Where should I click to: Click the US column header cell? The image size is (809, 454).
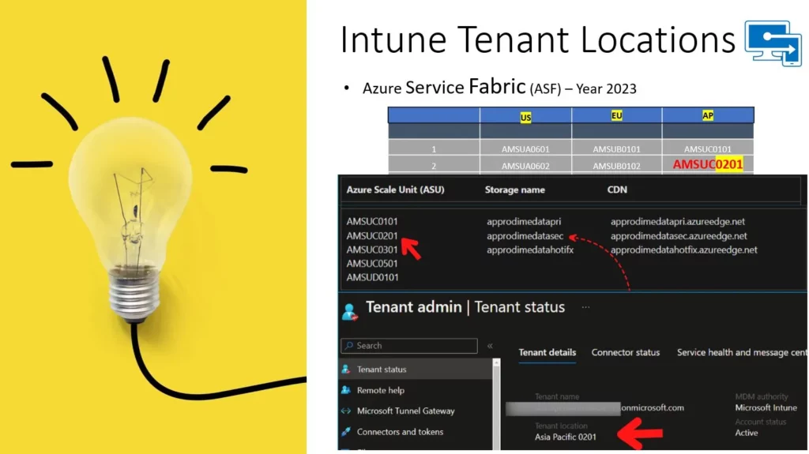525,115
